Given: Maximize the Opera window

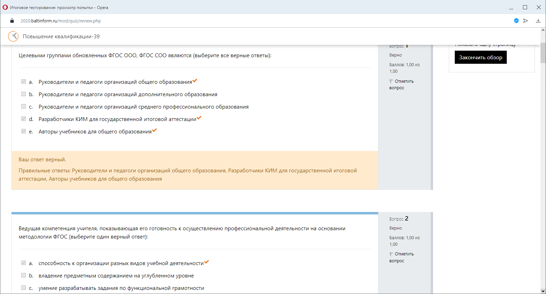Looking at the screenshot, I should click(525, 7).
